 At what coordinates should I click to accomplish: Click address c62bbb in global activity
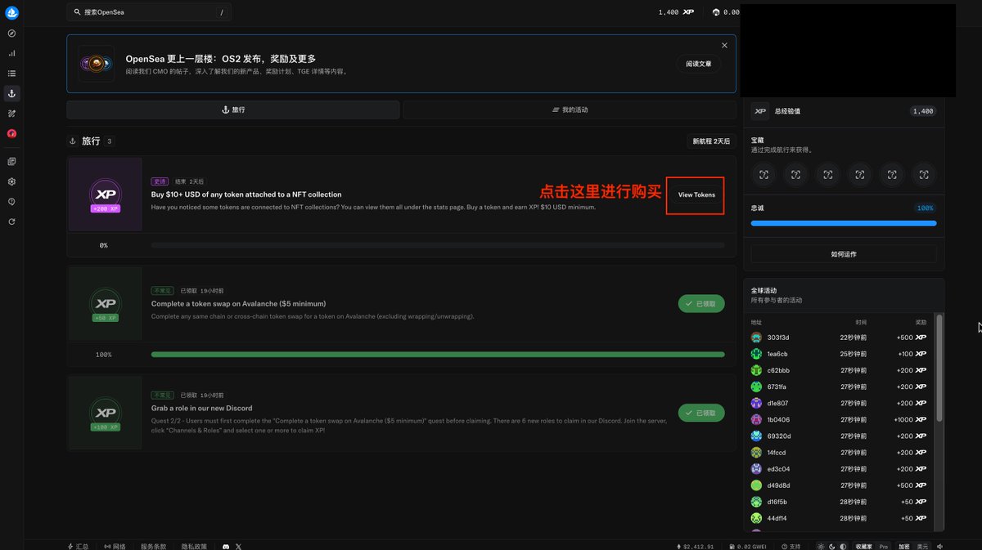coord(778,370)
